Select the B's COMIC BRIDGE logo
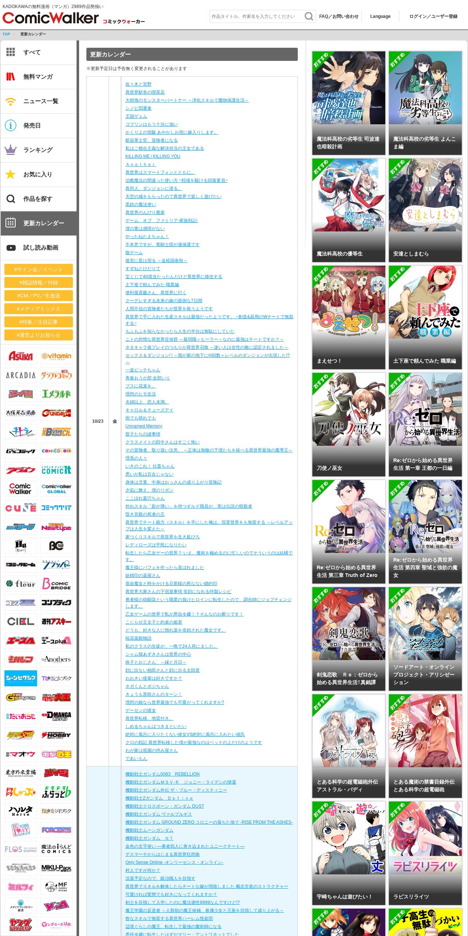The height and width of the screenshot is (936, 468). tap(56, 584)
